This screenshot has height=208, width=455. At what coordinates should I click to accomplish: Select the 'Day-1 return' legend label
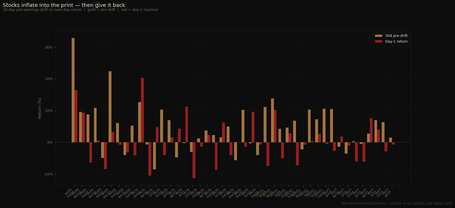[396, 41]
